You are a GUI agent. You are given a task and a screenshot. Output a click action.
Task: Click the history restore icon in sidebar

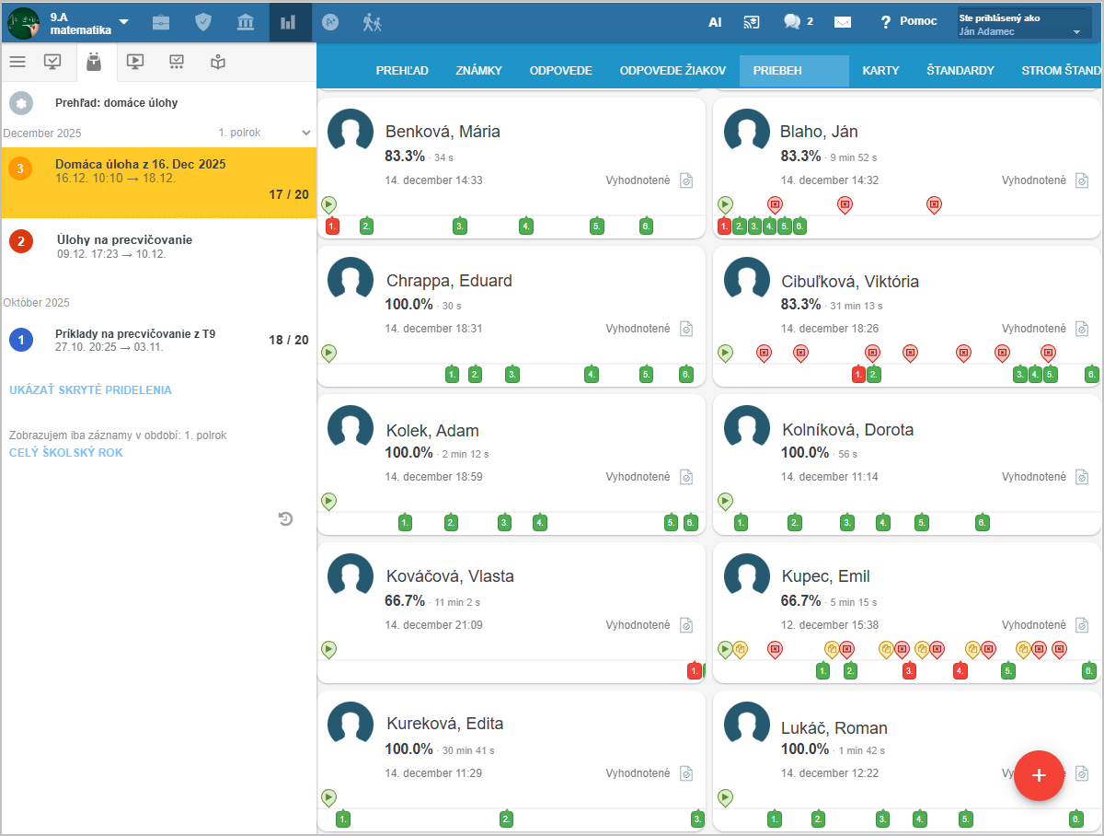tap(286, 519)
